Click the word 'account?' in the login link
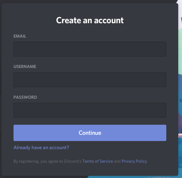This screenshot has height=178, width=182. pyautogui.click(x=59, y=148)
